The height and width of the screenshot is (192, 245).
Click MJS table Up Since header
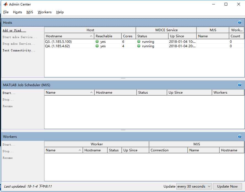coord(189,92)
